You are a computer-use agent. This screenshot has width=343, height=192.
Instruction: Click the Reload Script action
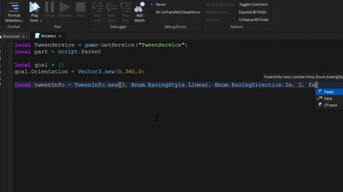click(217, 12)
